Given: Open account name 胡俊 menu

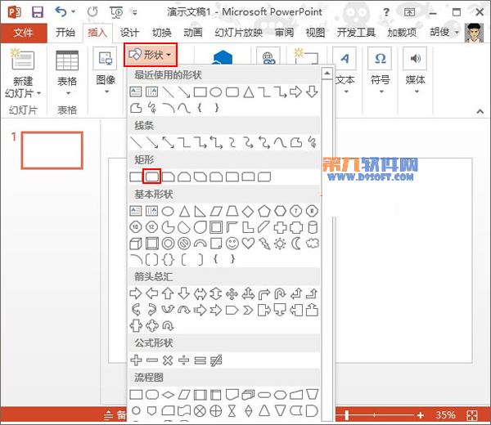Looking at the screenshot, I should click(x=444, y=32).
